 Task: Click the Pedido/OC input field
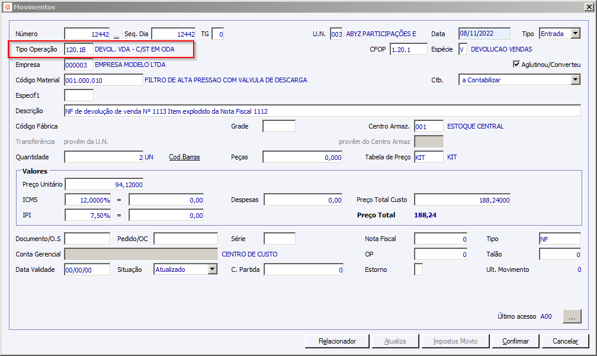(x=186, y=239)
